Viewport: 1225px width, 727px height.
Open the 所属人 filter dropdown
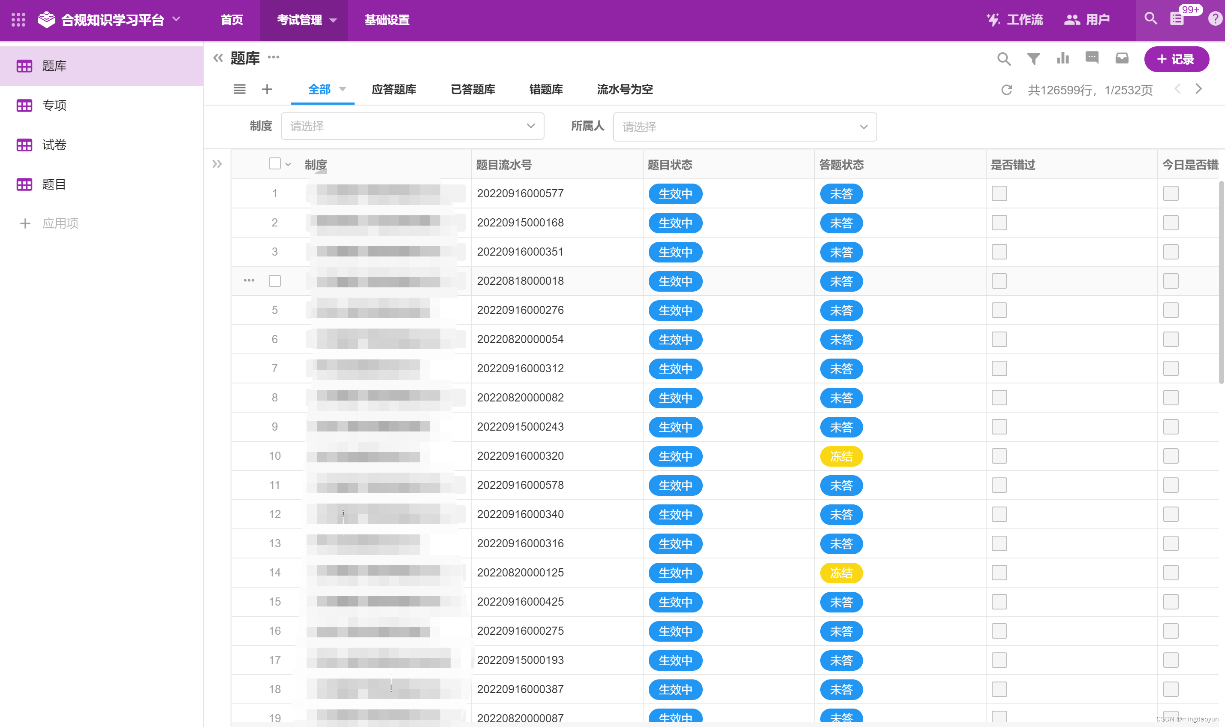point(744,127)
